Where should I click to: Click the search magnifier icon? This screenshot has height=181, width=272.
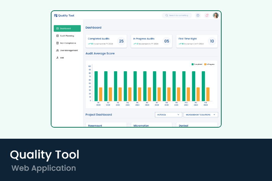pos(166,16)
